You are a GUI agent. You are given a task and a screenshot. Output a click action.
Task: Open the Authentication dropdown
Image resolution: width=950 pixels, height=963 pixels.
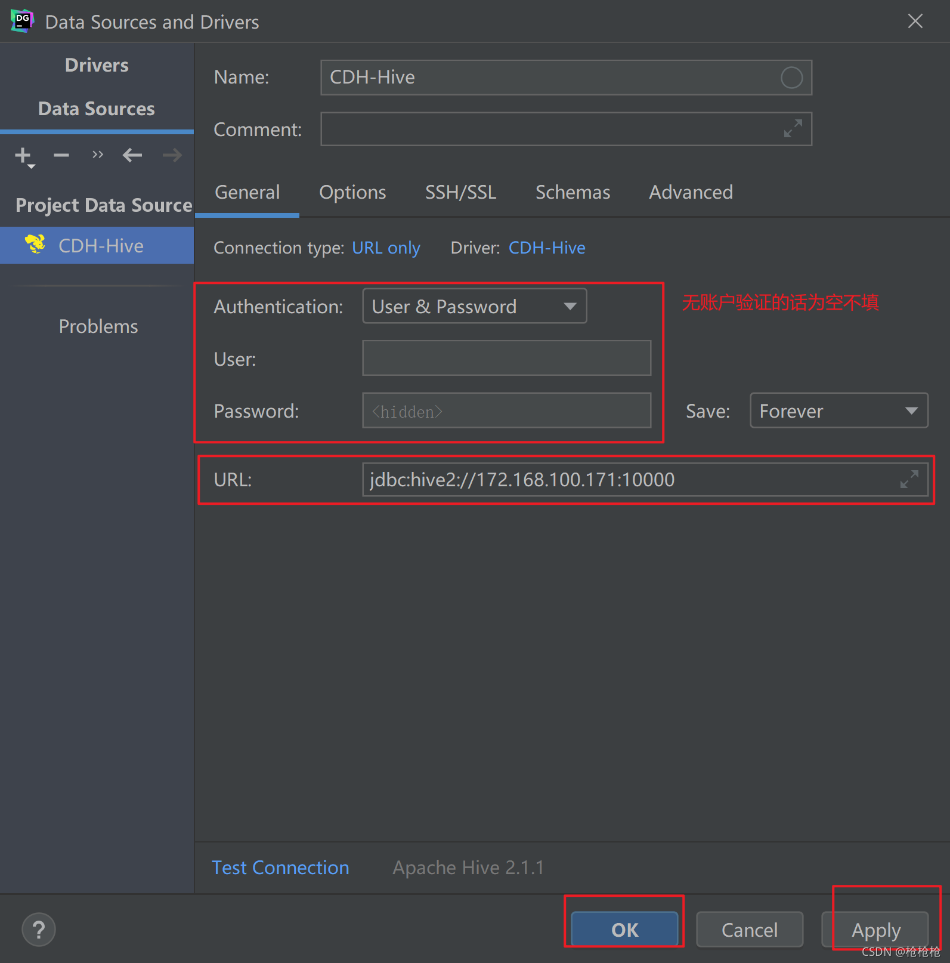pos(475,306)
